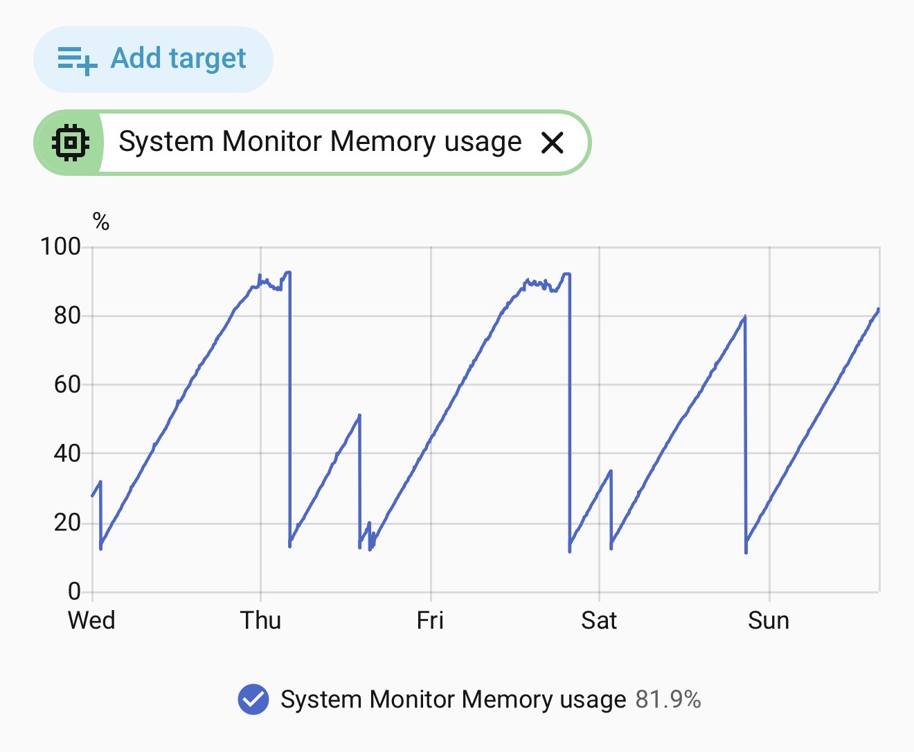Click the 0 label on the percent axis

75,591
